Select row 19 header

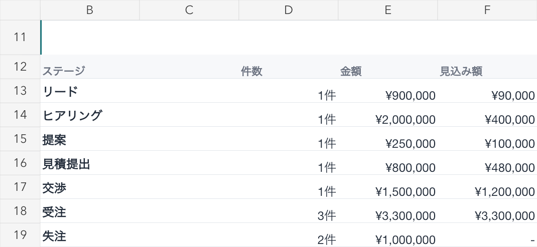(x=20, y=234)
